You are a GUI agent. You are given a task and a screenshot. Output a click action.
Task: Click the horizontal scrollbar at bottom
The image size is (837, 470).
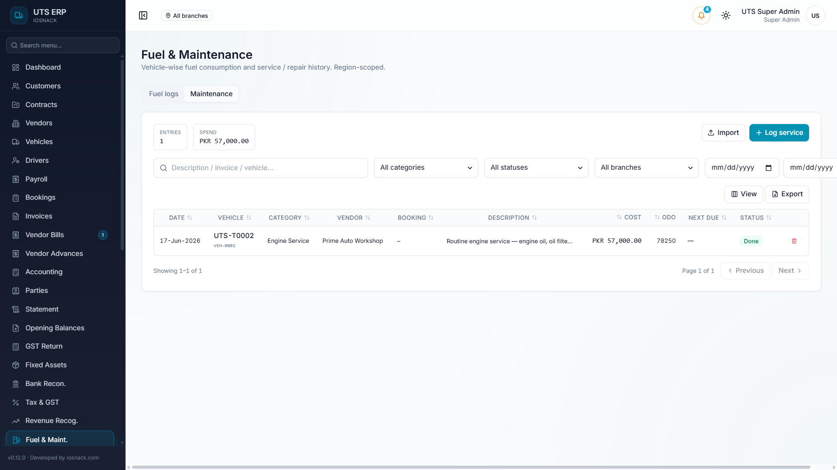tap(471, 467)
